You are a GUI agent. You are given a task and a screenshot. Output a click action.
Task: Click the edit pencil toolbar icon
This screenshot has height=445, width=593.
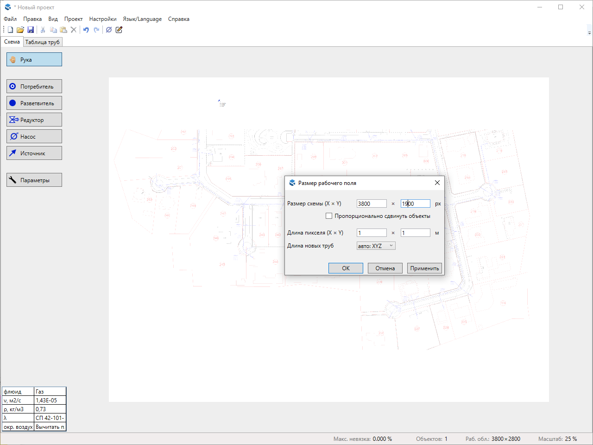tap(119, 30)
